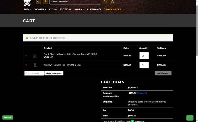
Task: Open Black Cherry Alligator boot thumbnail
Action: coord(35,56)
